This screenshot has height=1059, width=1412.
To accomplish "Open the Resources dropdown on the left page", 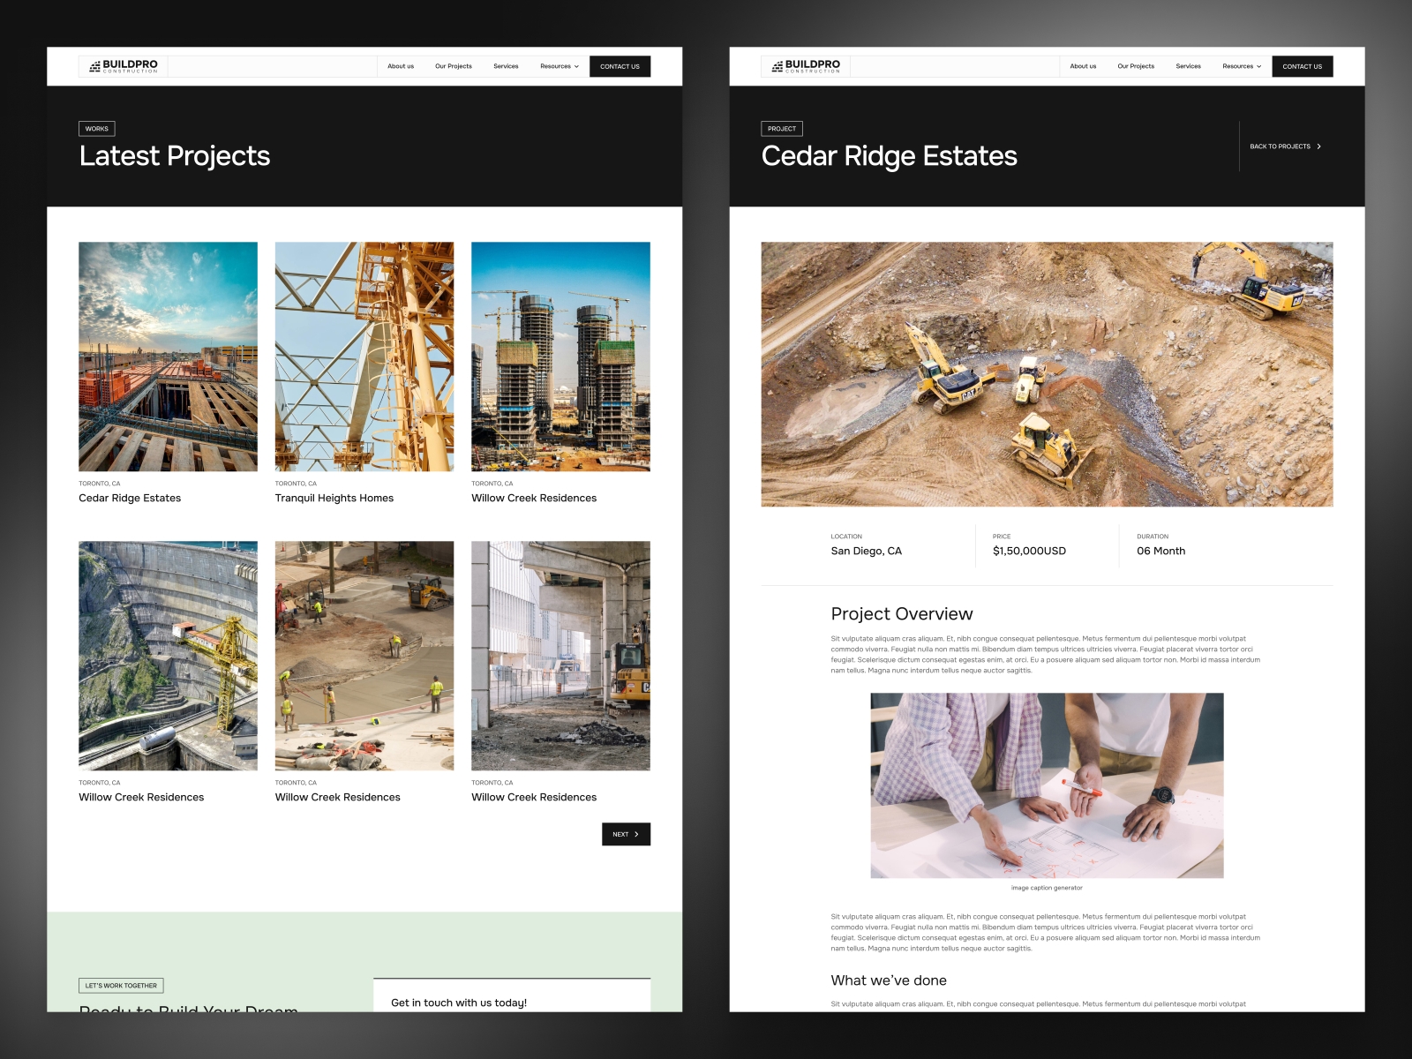I will click(555, 65).
